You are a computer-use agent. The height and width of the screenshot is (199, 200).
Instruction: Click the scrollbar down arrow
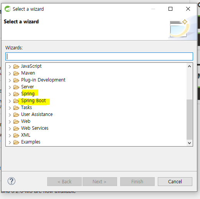[x=189, y=143]
